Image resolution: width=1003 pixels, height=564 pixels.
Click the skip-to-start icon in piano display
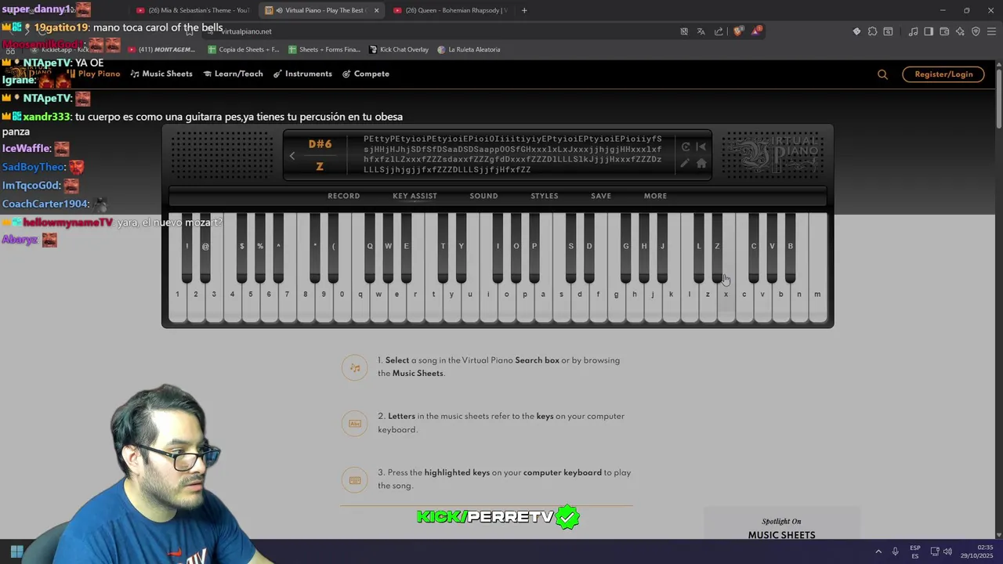[701, 146]
